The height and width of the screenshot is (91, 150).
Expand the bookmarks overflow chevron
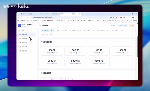127,21
